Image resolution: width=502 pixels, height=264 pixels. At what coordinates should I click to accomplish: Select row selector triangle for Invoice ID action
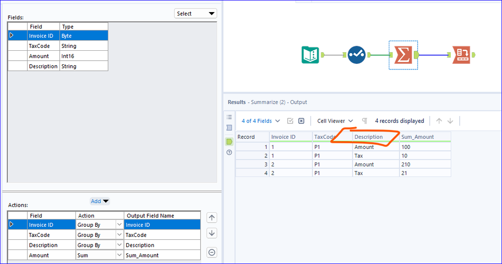[12, 224]
